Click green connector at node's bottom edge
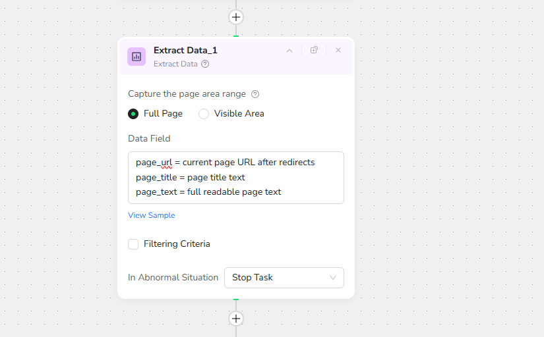 236,299
